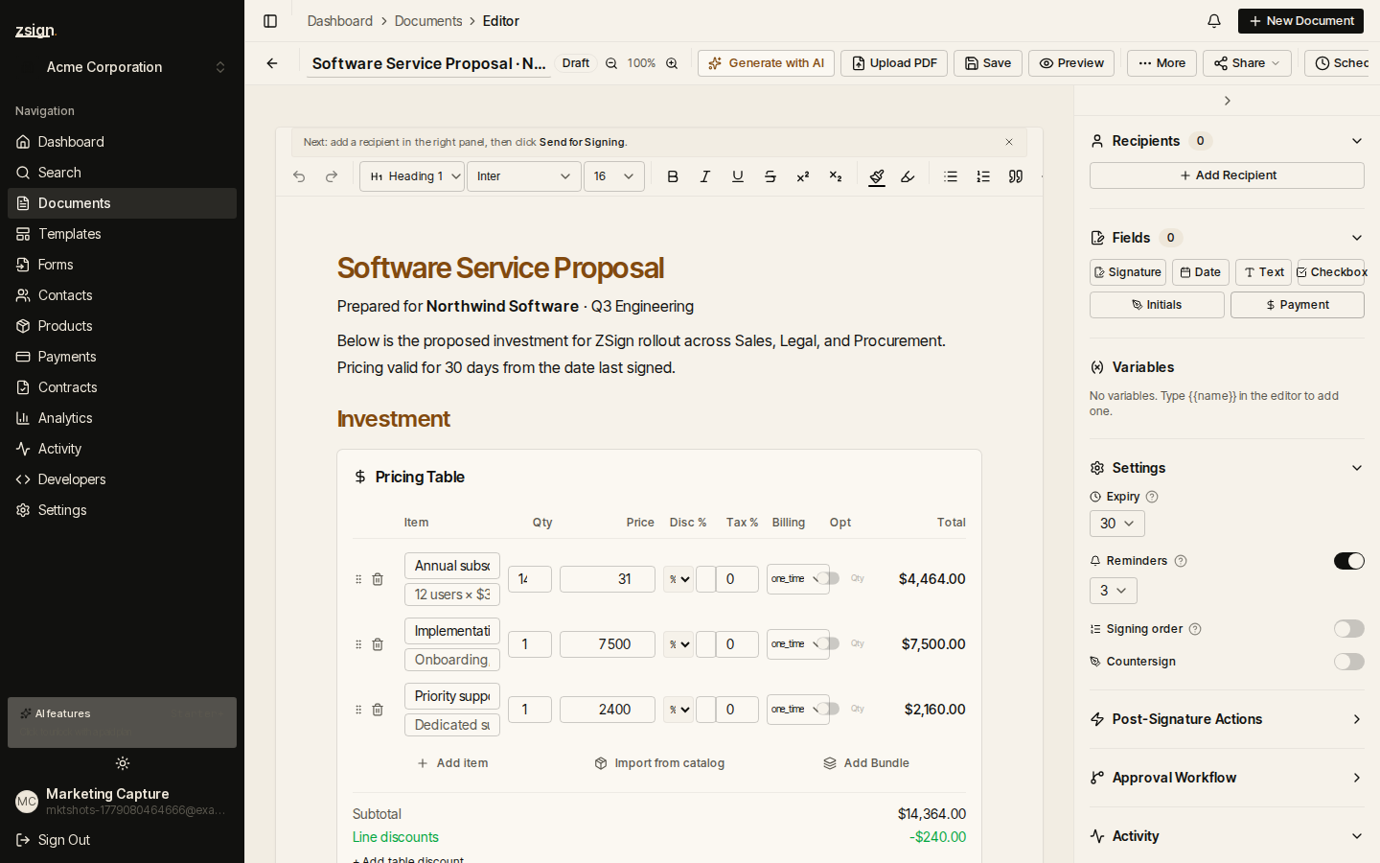The image size is (1380, 863).
Task: Go back with the left arrow
Action: point(272,63)
